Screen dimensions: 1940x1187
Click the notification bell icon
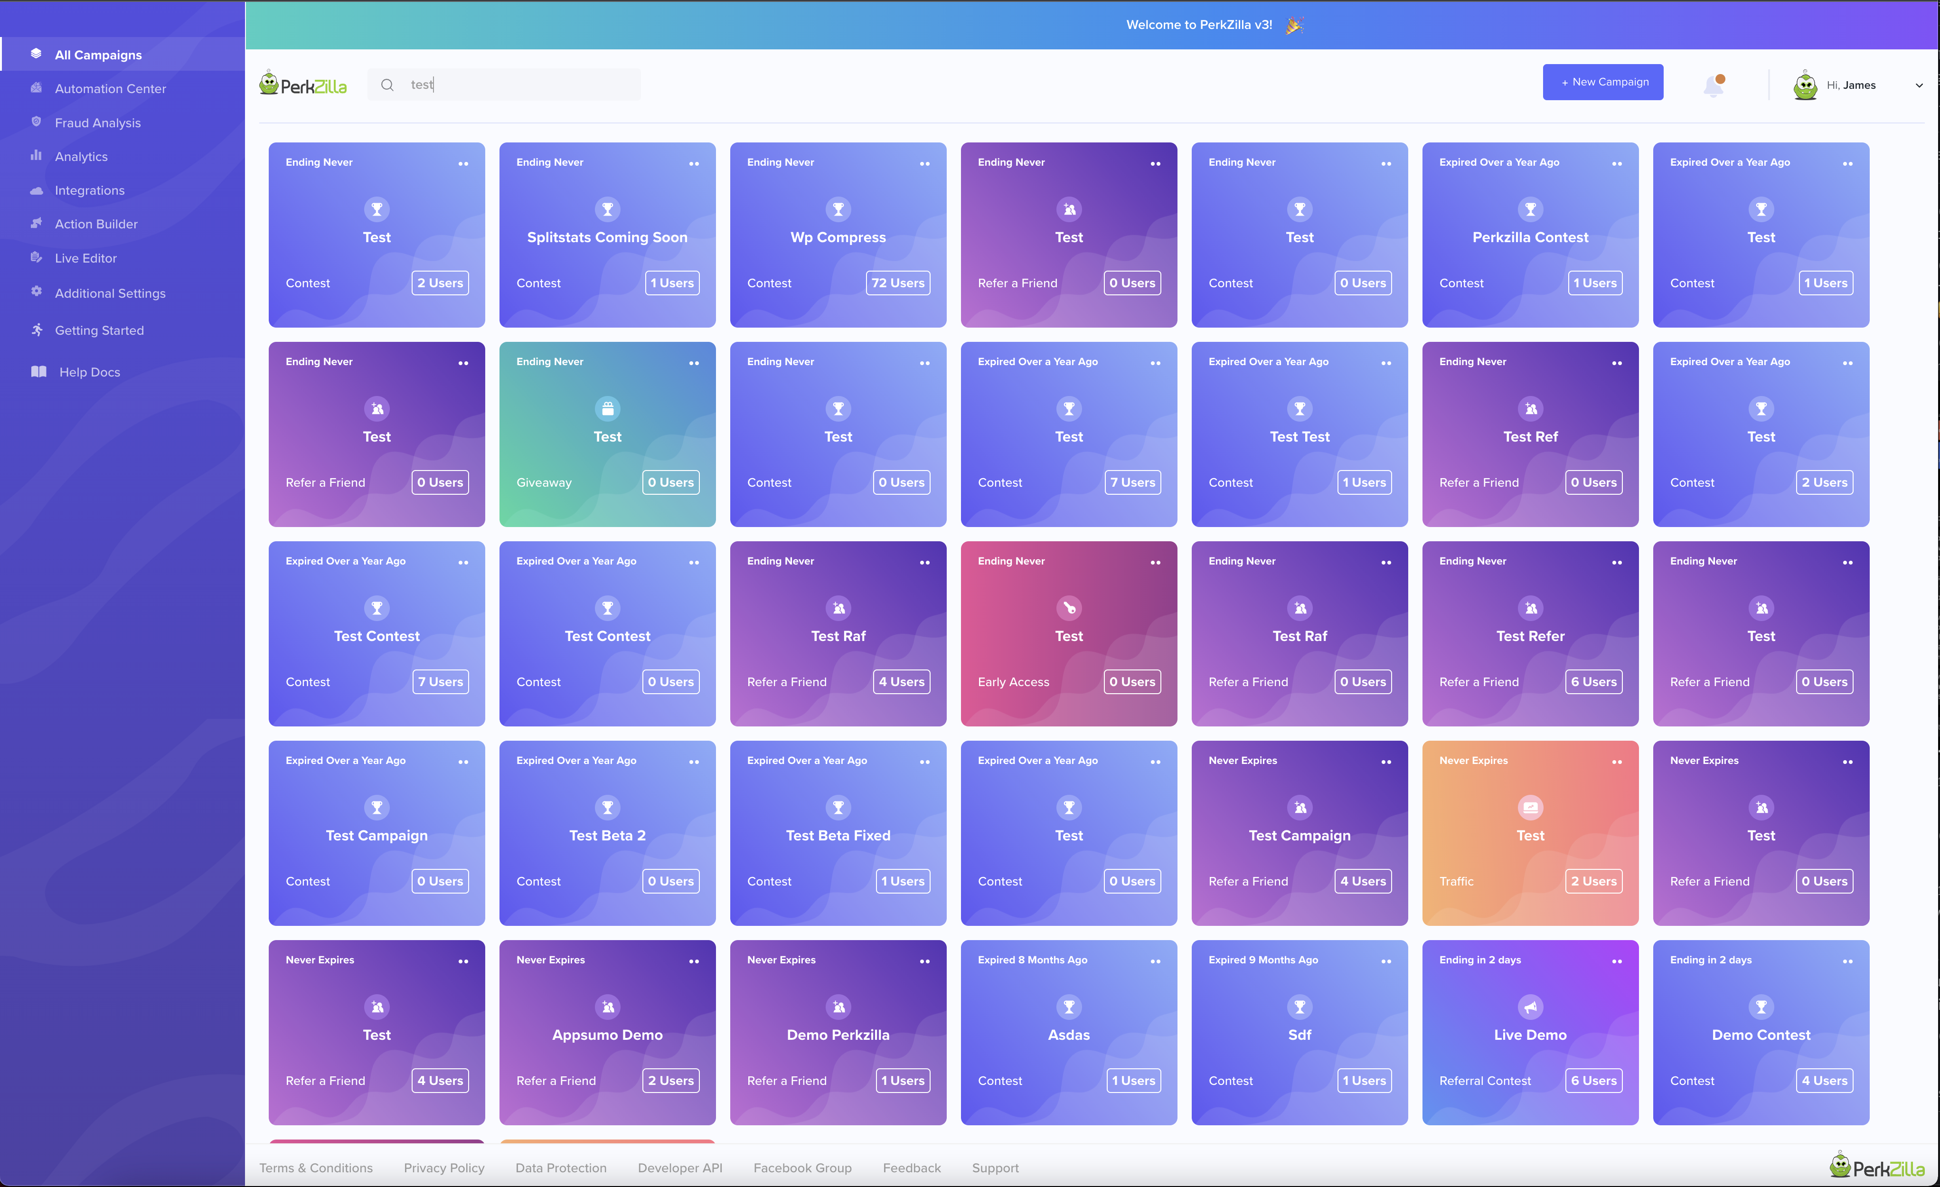point(1713,85)
